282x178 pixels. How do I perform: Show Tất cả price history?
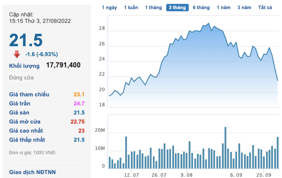tap(266, 7)
